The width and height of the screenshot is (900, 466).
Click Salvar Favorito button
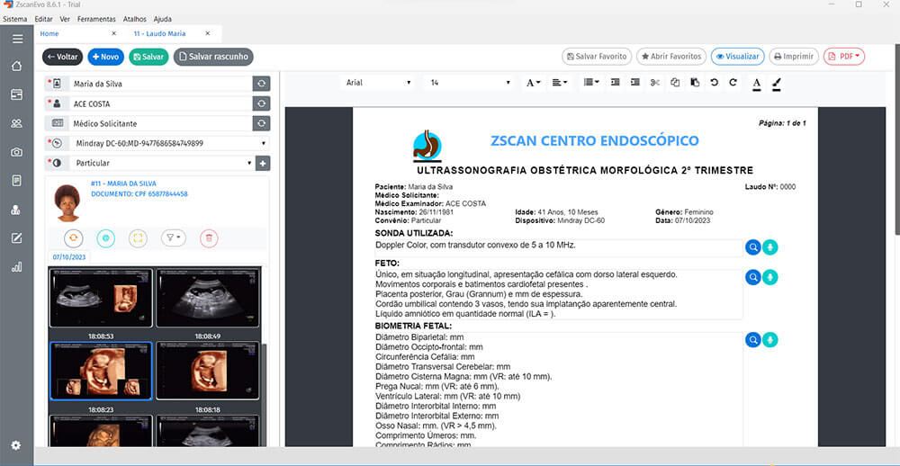(597, 57)
